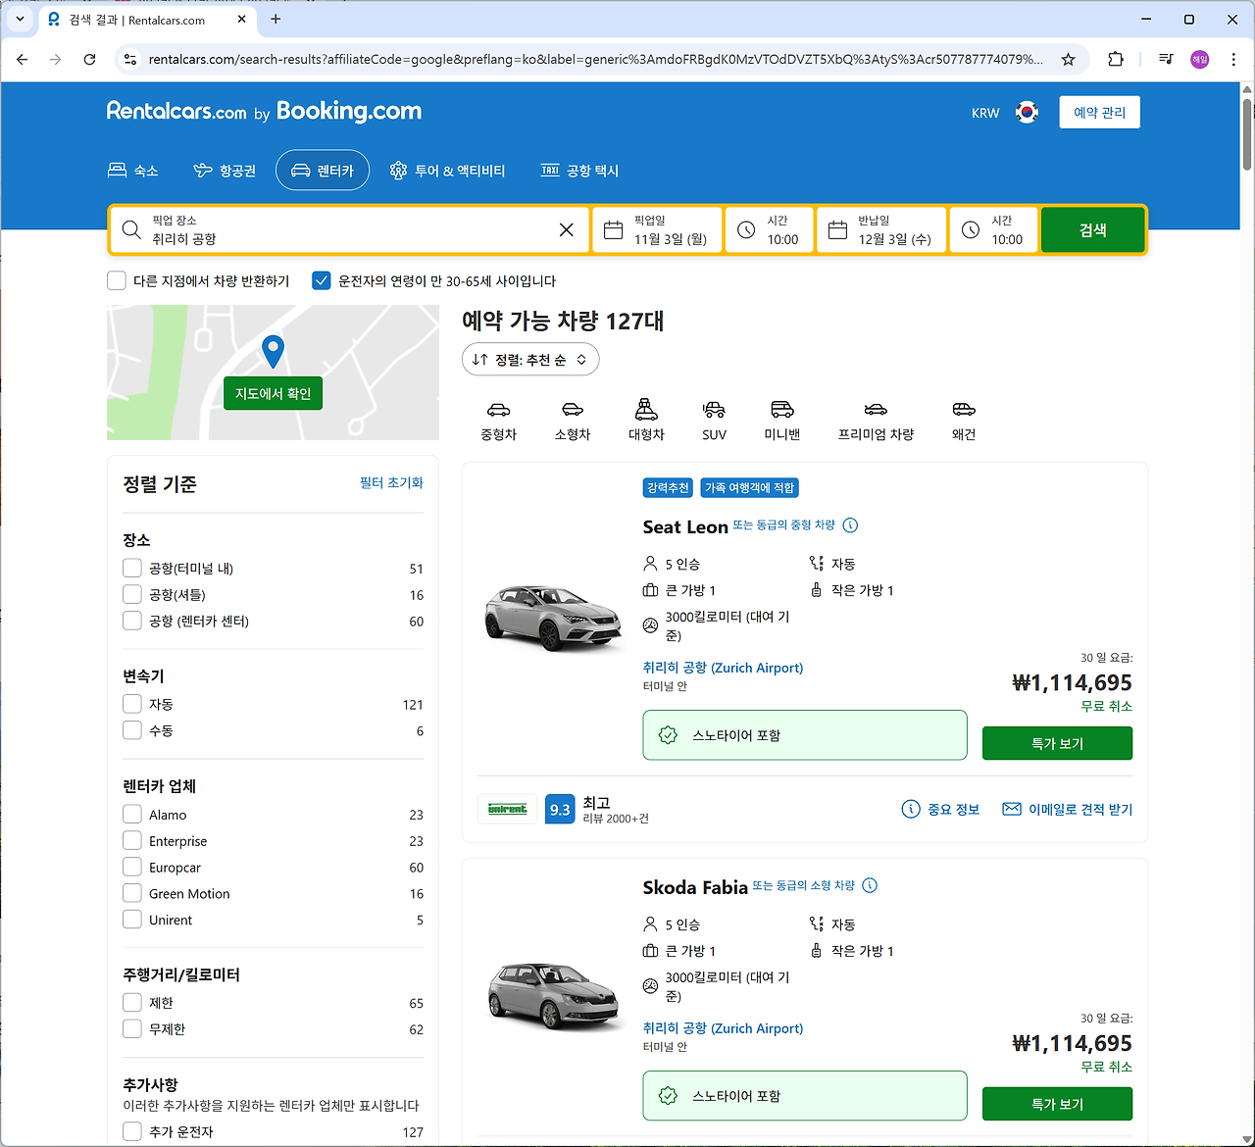Check the 제한 mileage filter

click(x=132, y=1002)
